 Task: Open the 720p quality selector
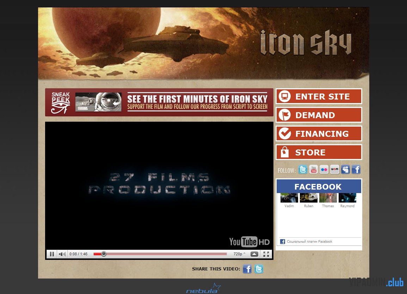pyautogui.click(x=239, y=254)
